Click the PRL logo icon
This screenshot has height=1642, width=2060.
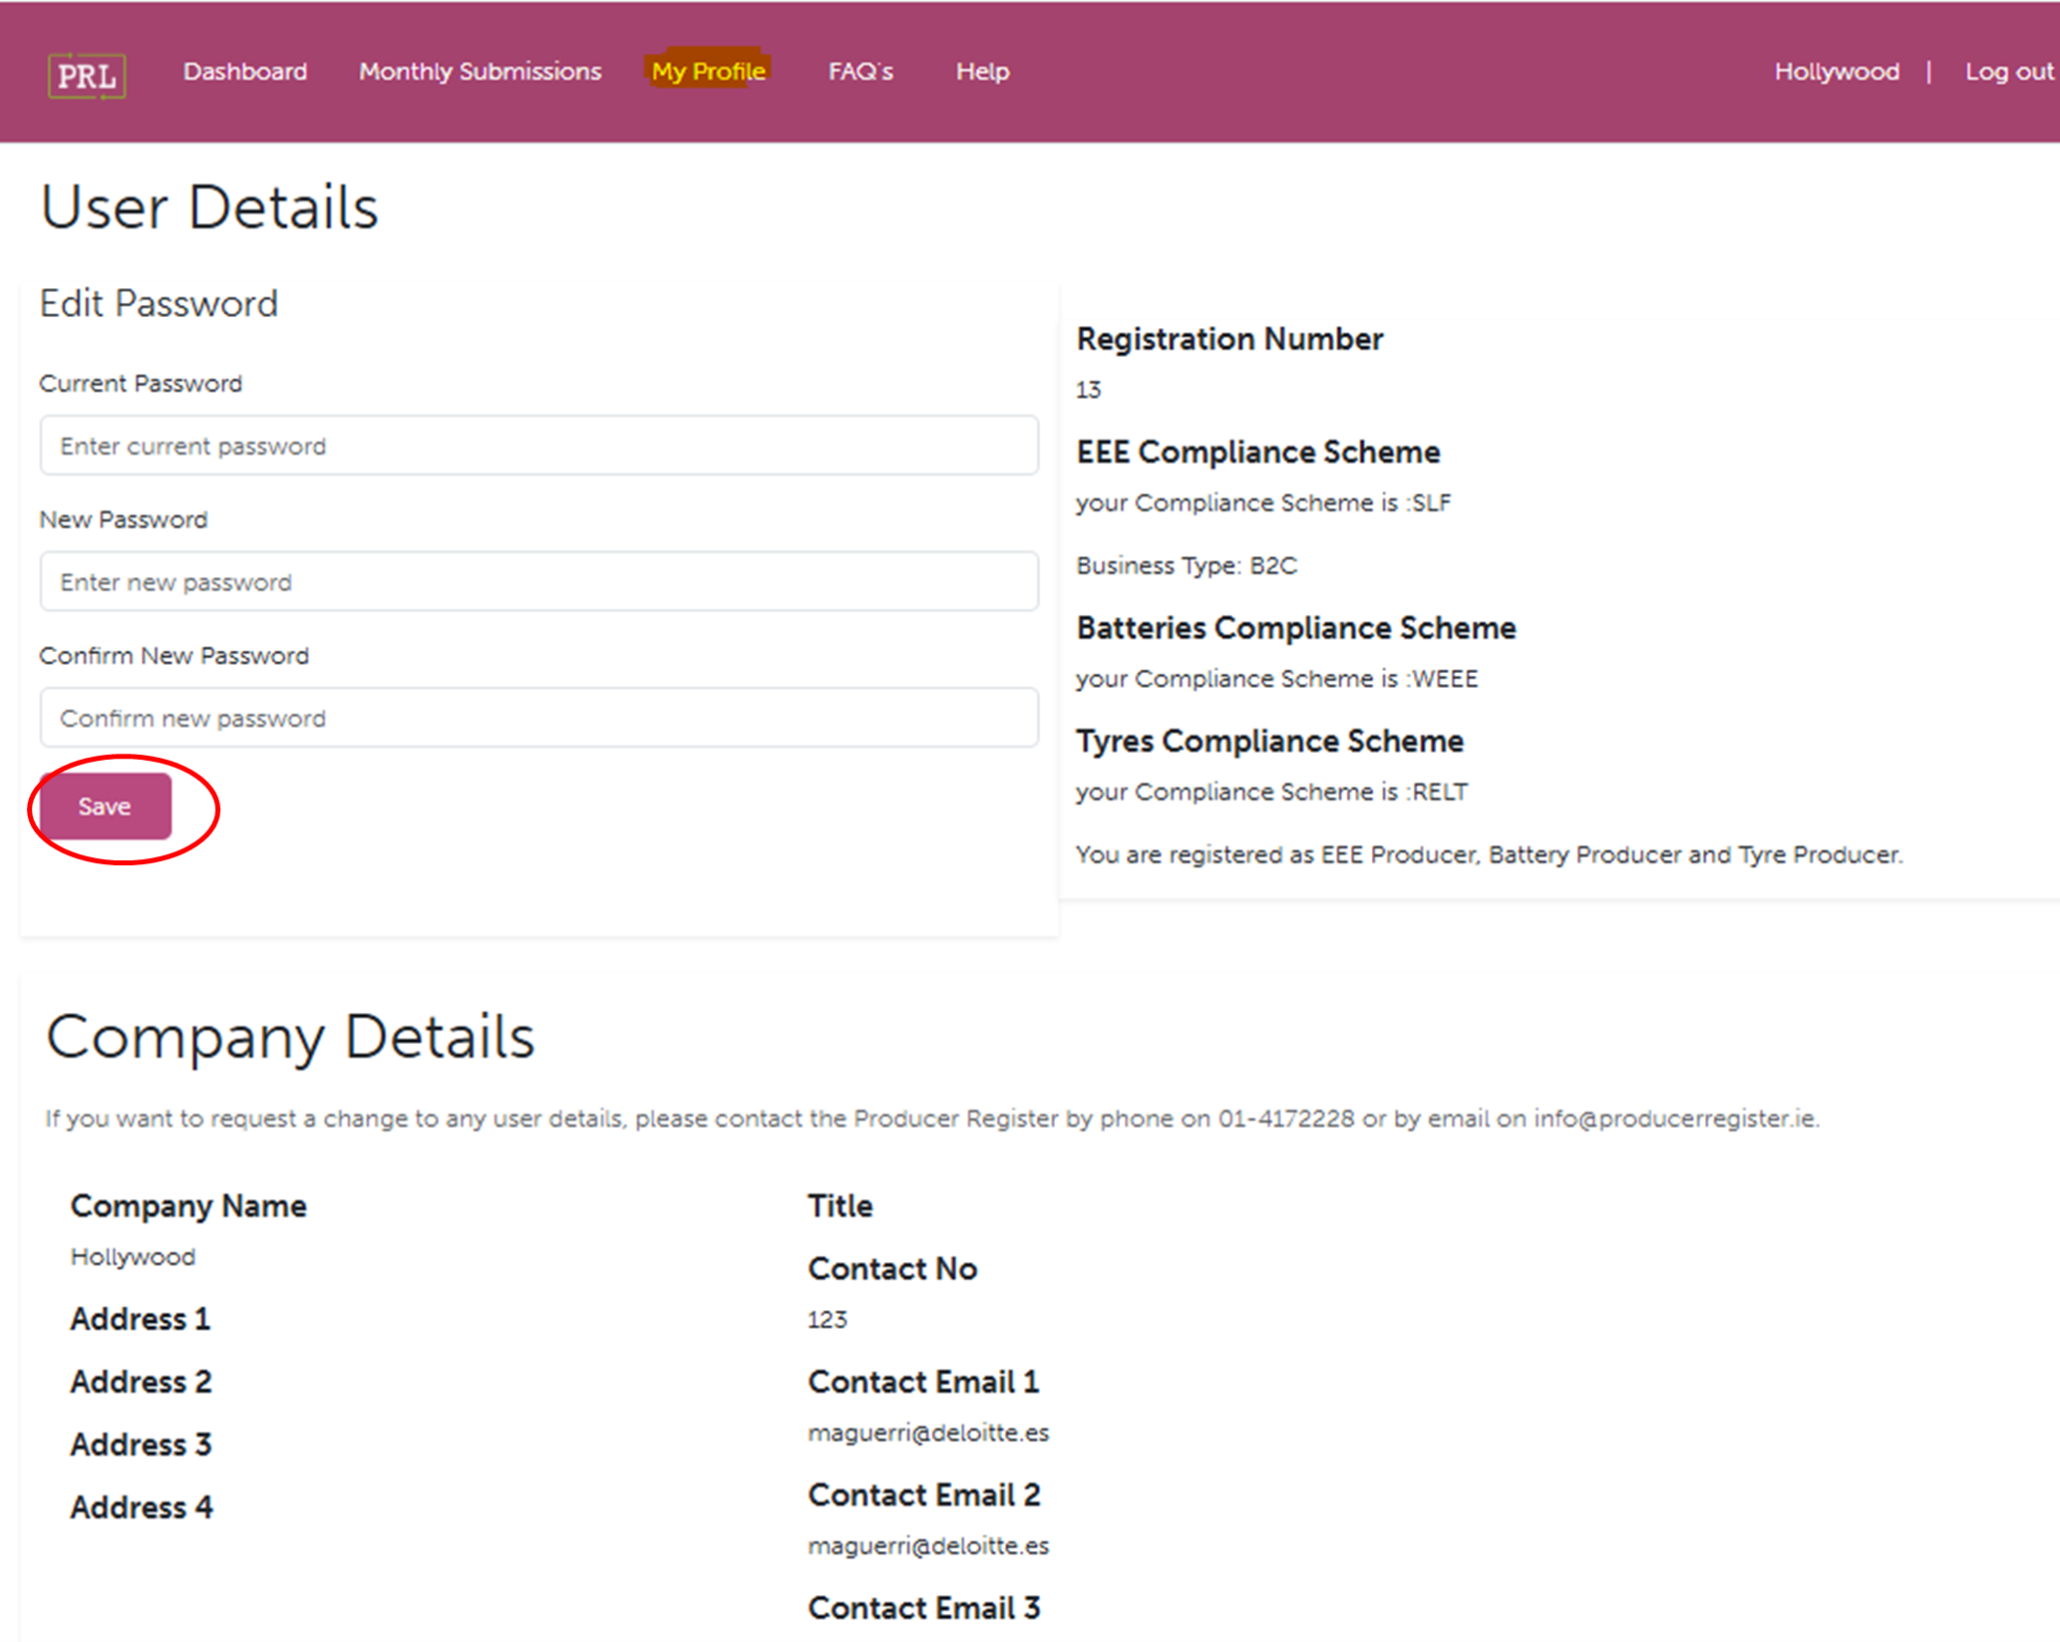(87, 75)
